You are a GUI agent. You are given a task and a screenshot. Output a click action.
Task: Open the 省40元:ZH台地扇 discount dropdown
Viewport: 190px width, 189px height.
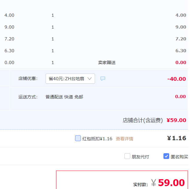pos(70,78)
